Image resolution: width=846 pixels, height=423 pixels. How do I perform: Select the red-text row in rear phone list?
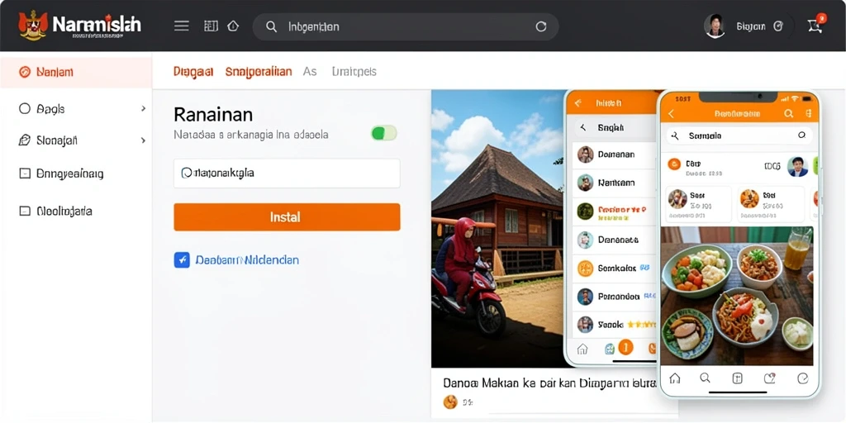(615, 211)
